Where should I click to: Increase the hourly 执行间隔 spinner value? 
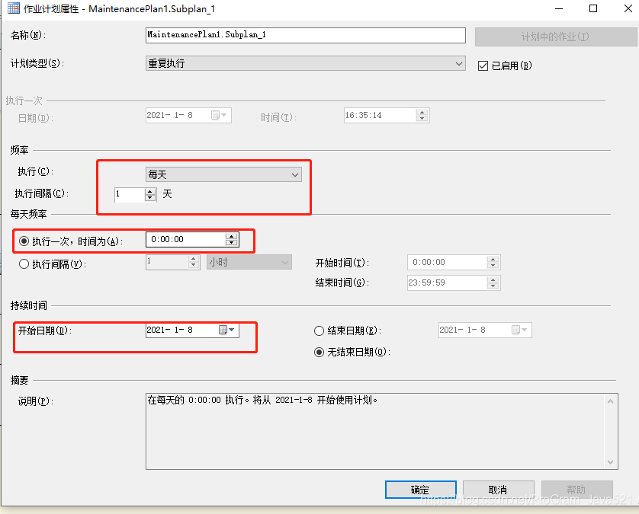[194, 259]
